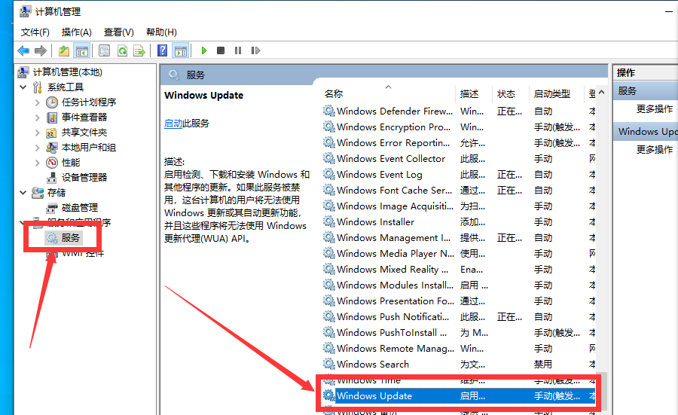
Task: Toggle the Show/Hide Action Pane button
Action: (180, 50)
